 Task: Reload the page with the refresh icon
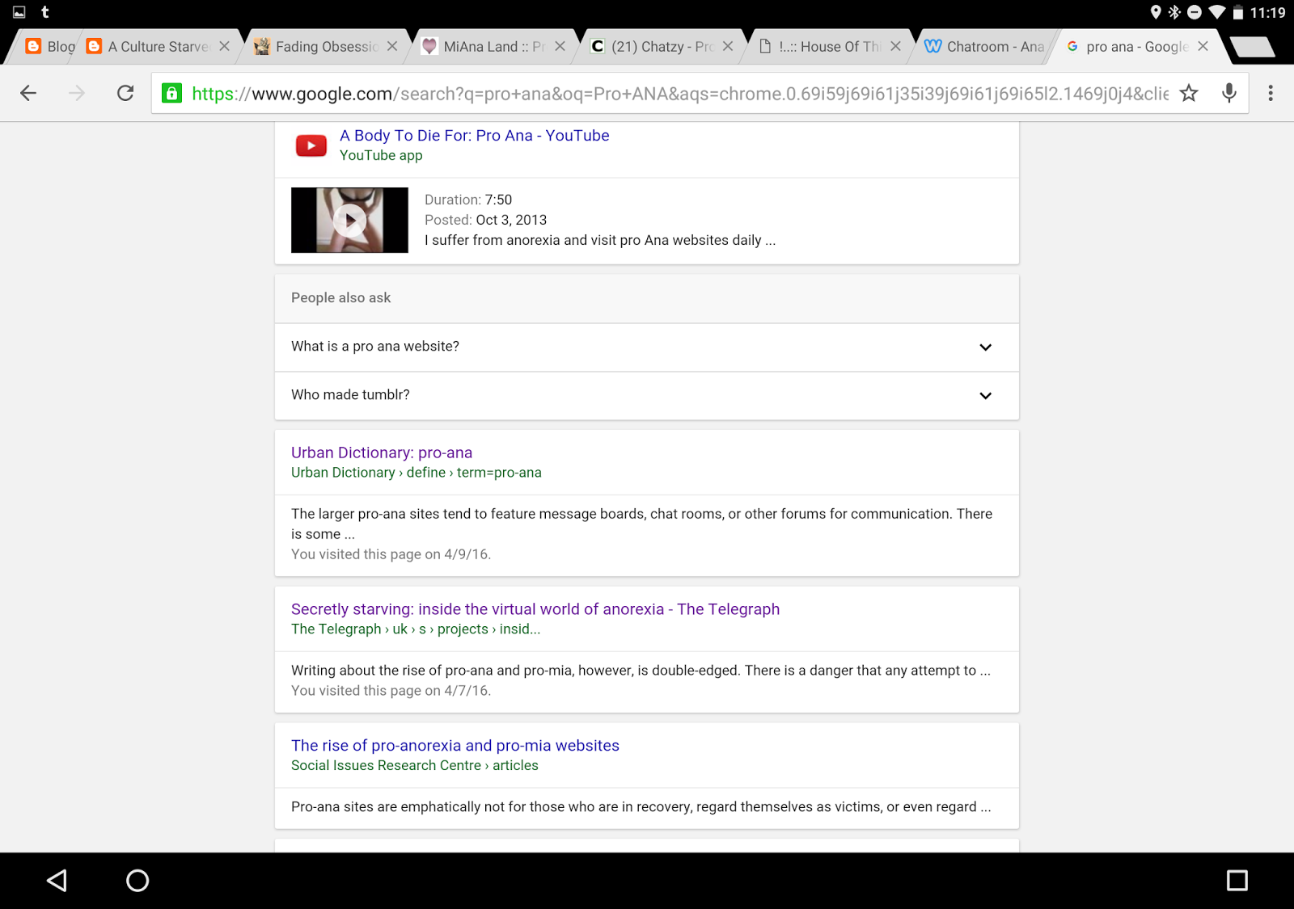pos(125,93)
